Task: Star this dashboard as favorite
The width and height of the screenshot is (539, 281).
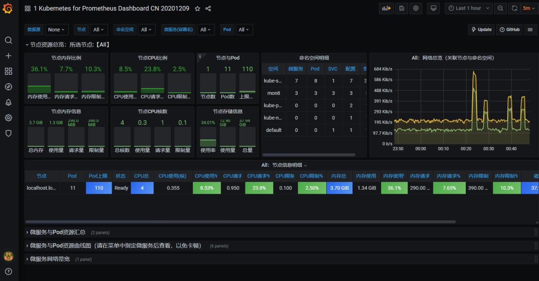Action: click(x=197, y=8)
